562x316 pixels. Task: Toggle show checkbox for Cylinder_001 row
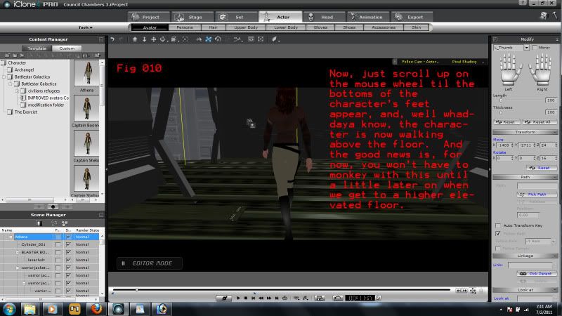[68, 244]
